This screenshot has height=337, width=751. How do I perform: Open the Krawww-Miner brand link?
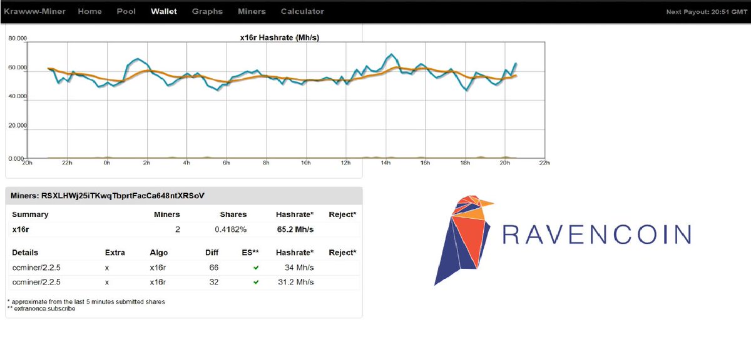(x=33, y=11)
